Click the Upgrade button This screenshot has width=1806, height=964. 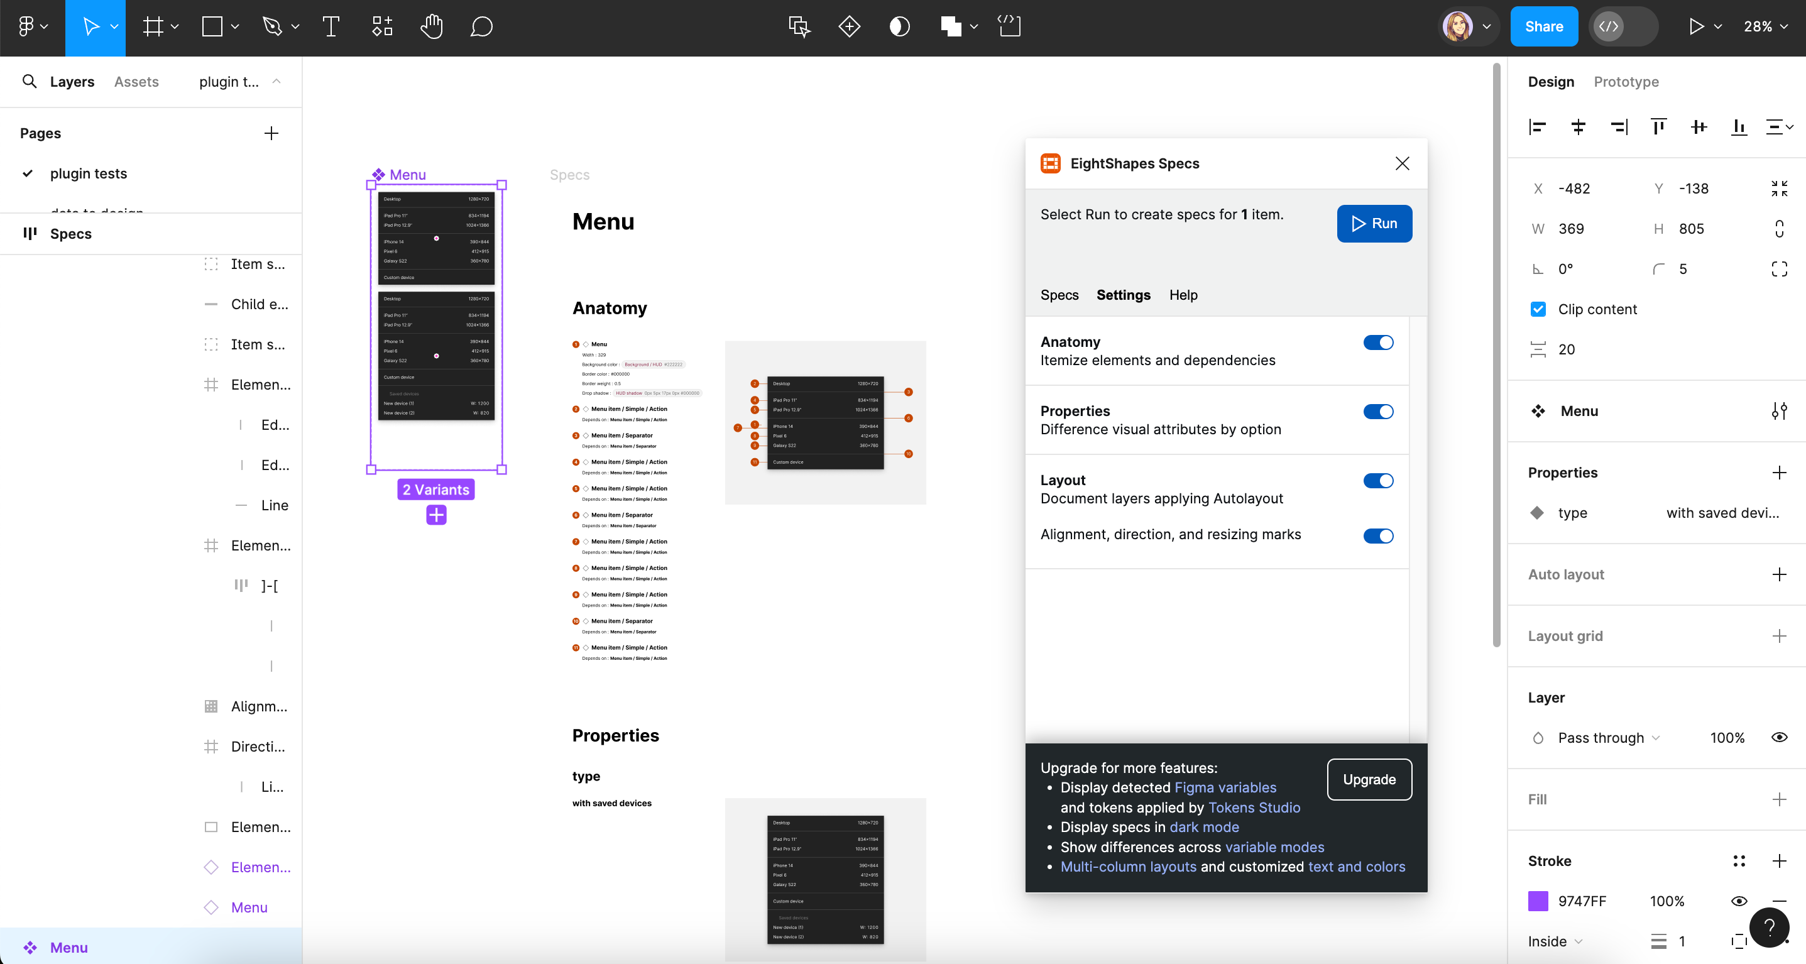pos(1369,779)
